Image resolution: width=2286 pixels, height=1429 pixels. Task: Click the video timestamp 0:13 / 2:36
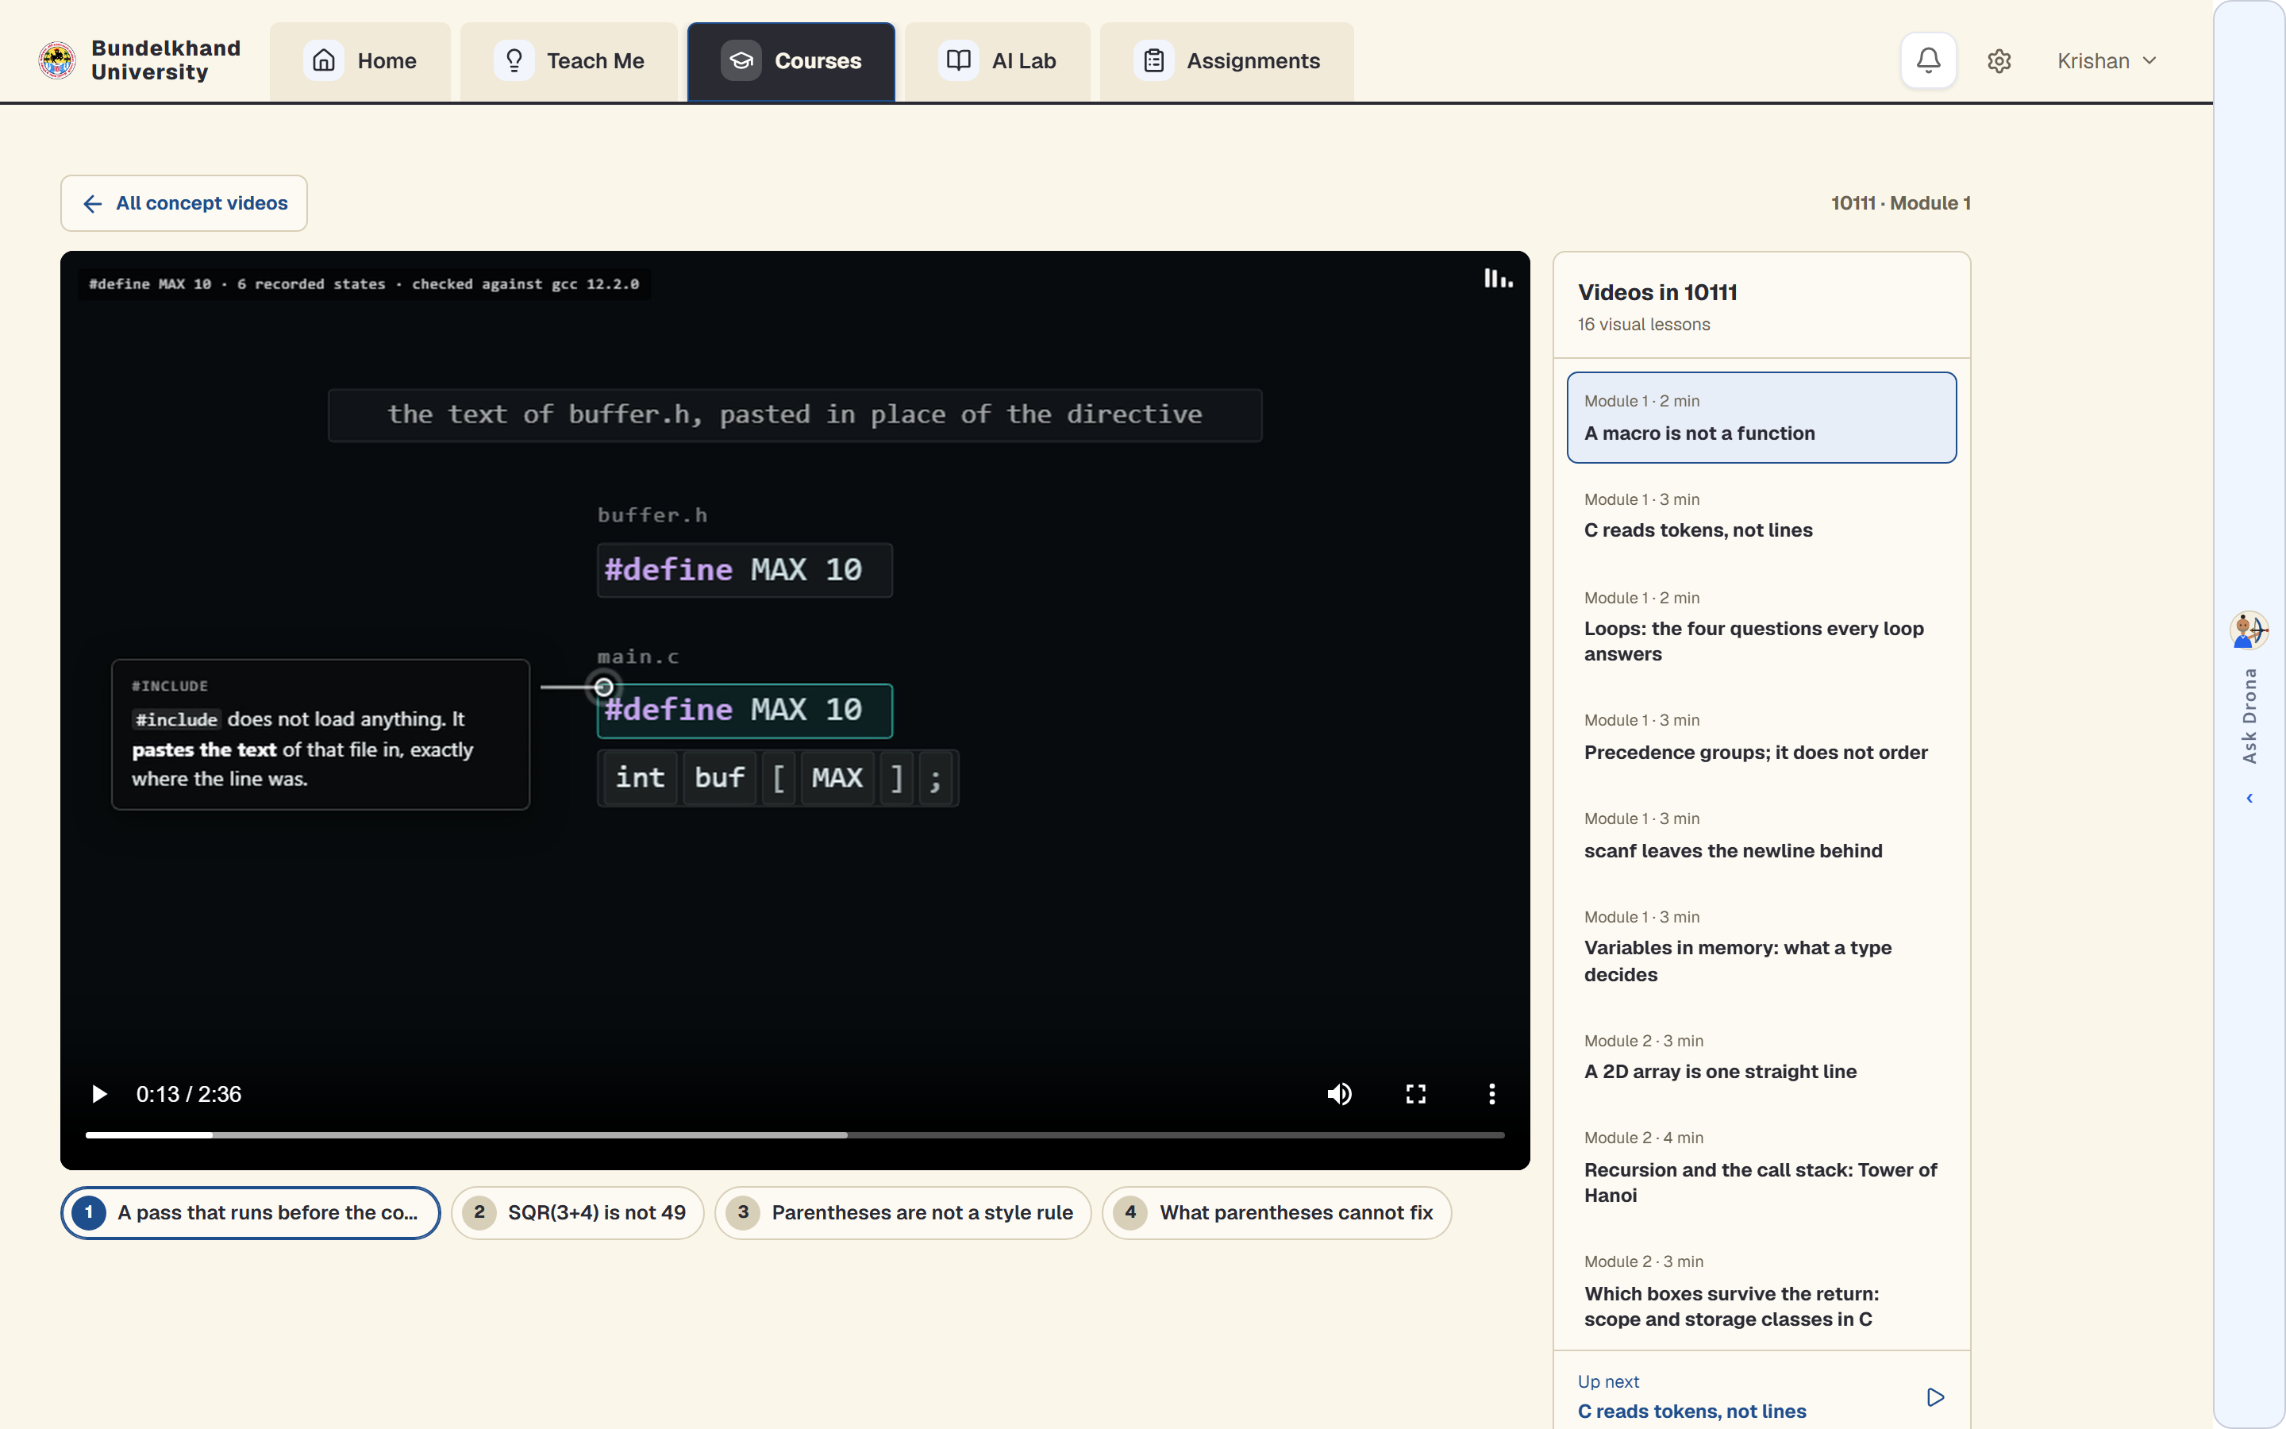pos(189,1095)
